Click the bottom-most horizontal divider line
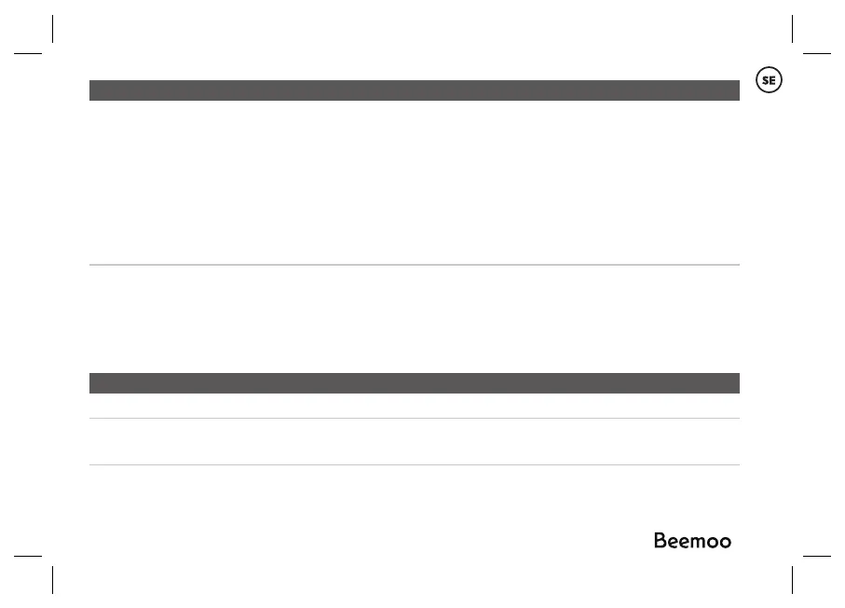This screenshot has width=845, height=608. click(414, 464)
